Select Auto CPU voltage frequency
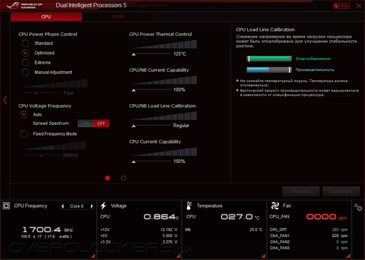 24,115
